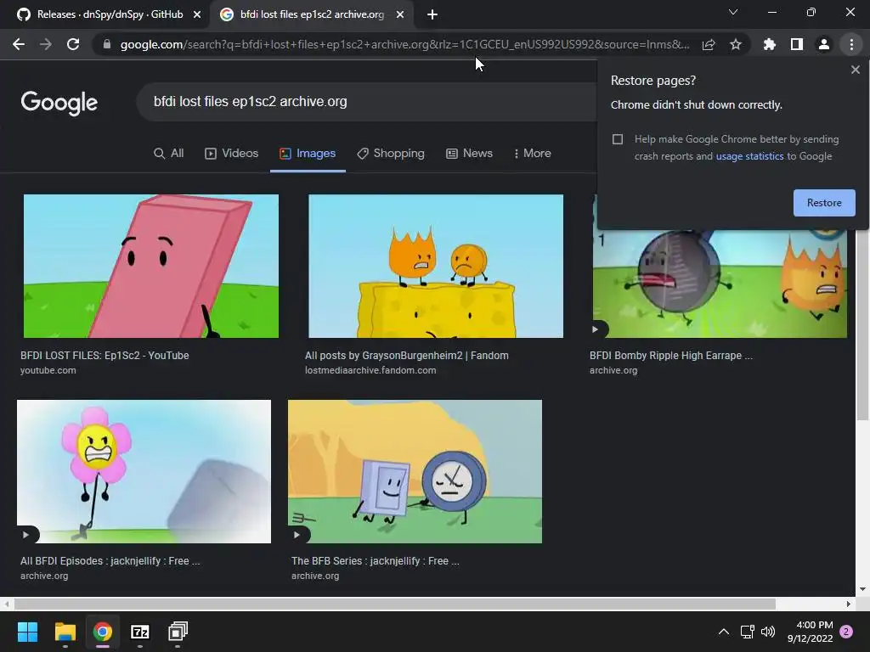
Task: Open the Chrome profile avatar
Action: (x=824, y=44)
